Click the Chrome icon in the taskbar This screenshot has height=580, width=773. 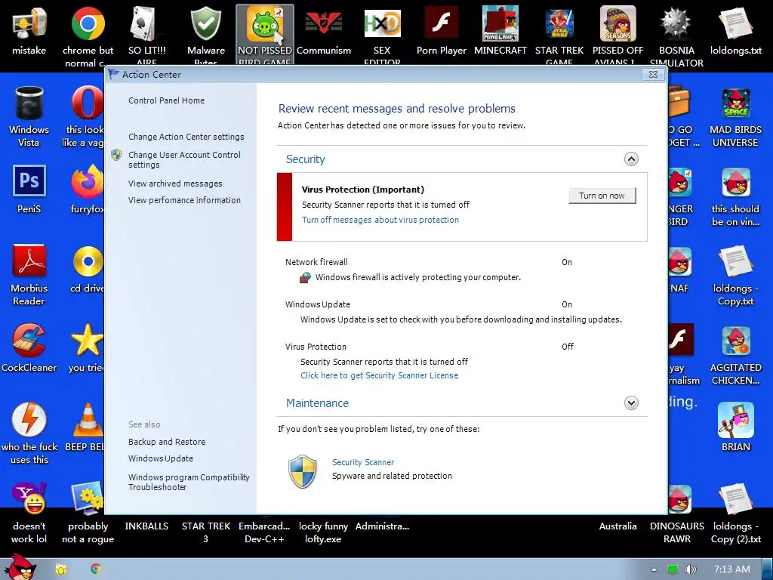click(x=96, y=569)
